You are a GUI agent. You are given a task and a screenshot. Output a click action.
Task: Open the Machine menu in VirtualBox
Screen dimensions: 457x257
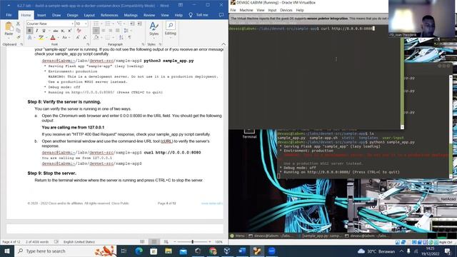(x=246, y=10)
